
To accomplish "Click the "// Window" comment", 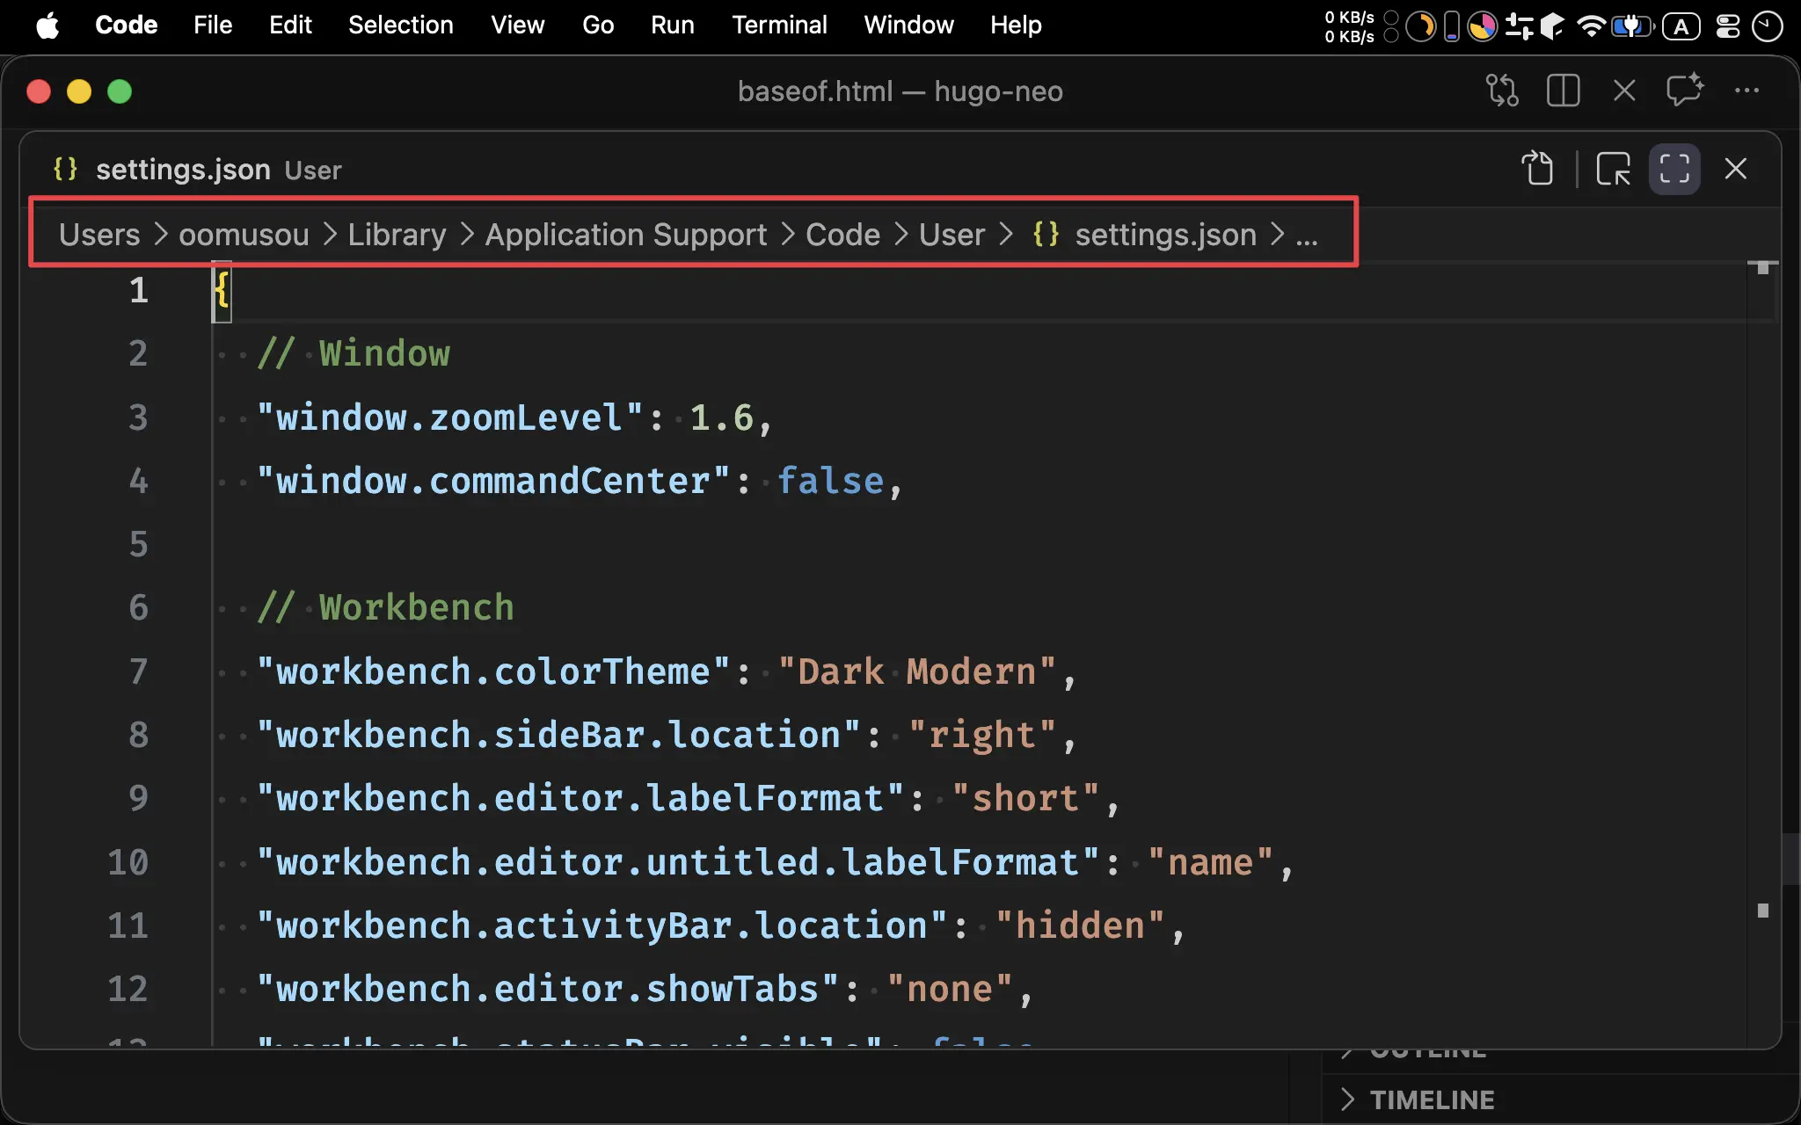I will tap(354, 353).
